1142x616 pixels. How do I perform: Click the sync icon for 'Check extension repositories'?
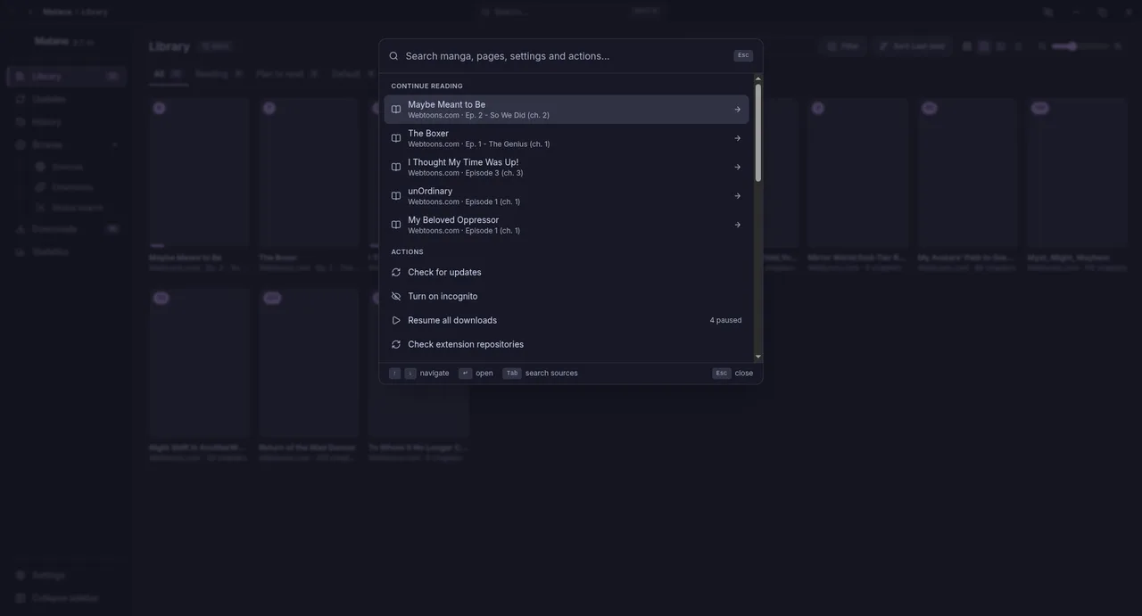396,344
